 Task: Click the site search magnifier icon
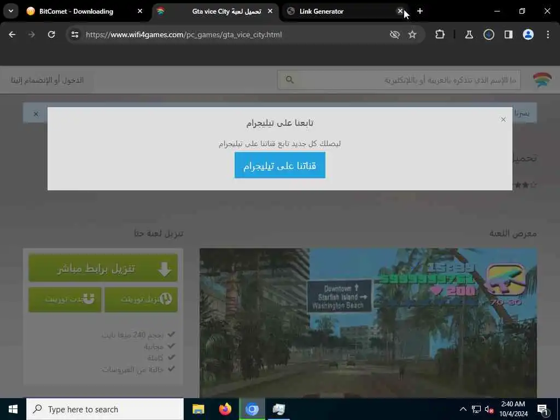click(290, 80)
